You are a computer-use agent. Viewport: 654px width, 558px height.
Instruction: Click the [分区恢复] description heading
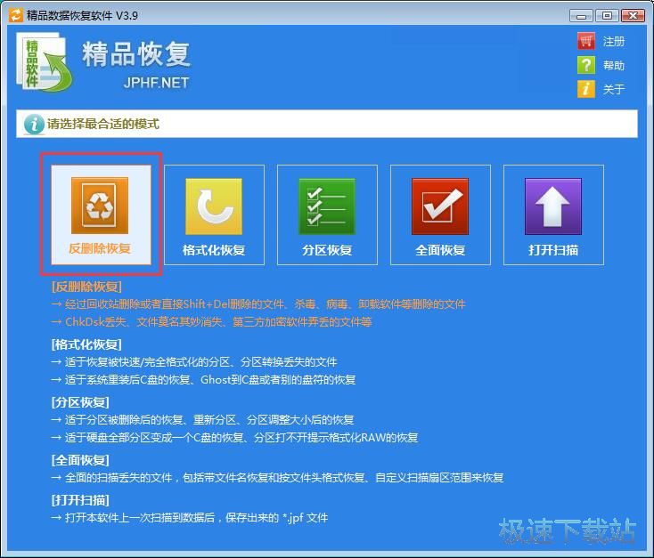point(80,402)
